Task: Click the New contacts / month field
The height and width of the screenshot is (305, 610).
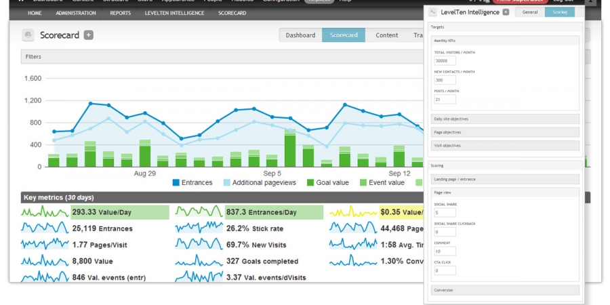Action: [x=445, y=80]
